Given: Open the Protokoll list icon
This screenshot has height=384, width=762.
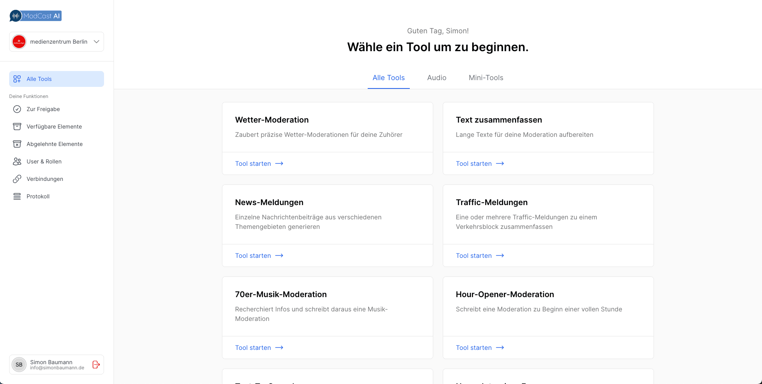Looking at the screenshot, I should pos(17,196).
